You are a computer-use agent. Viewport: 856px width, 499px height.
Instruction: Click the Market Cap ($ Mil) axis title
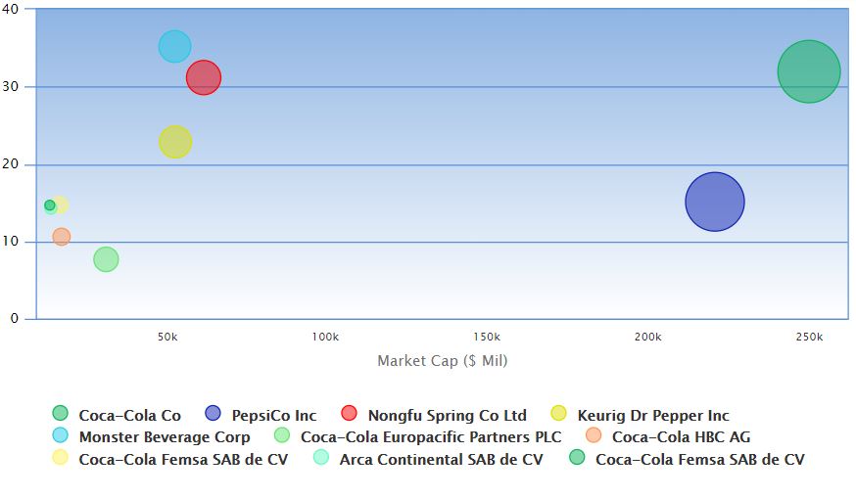(x=443, y=361)
